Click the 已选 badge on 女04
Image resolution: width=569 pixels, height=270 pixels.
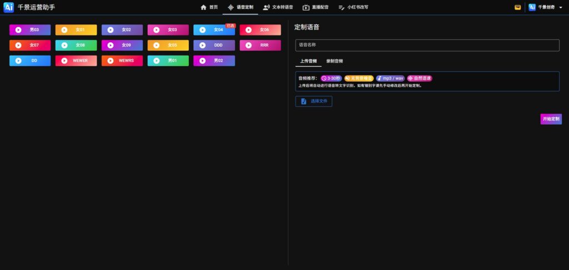point(231,26)
